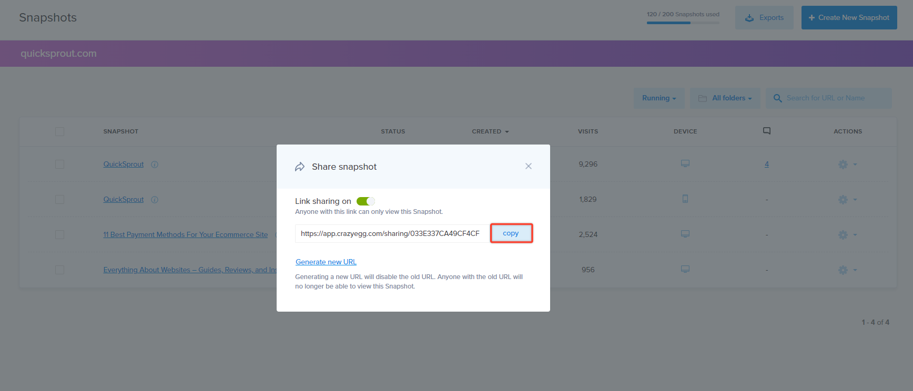Click mobile device icon in 1,829 visits row
913x391 pixels.
(x=685, y=199)
